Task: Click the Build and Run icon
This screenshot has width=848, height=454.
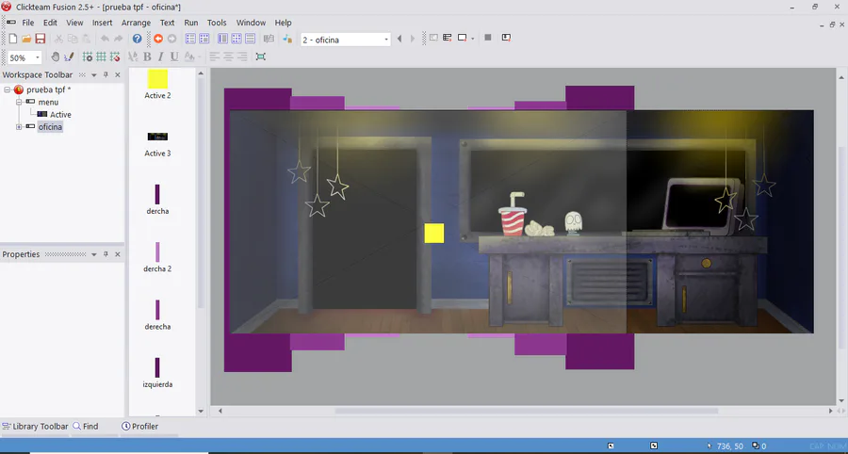Action: [x=506, y=38]
